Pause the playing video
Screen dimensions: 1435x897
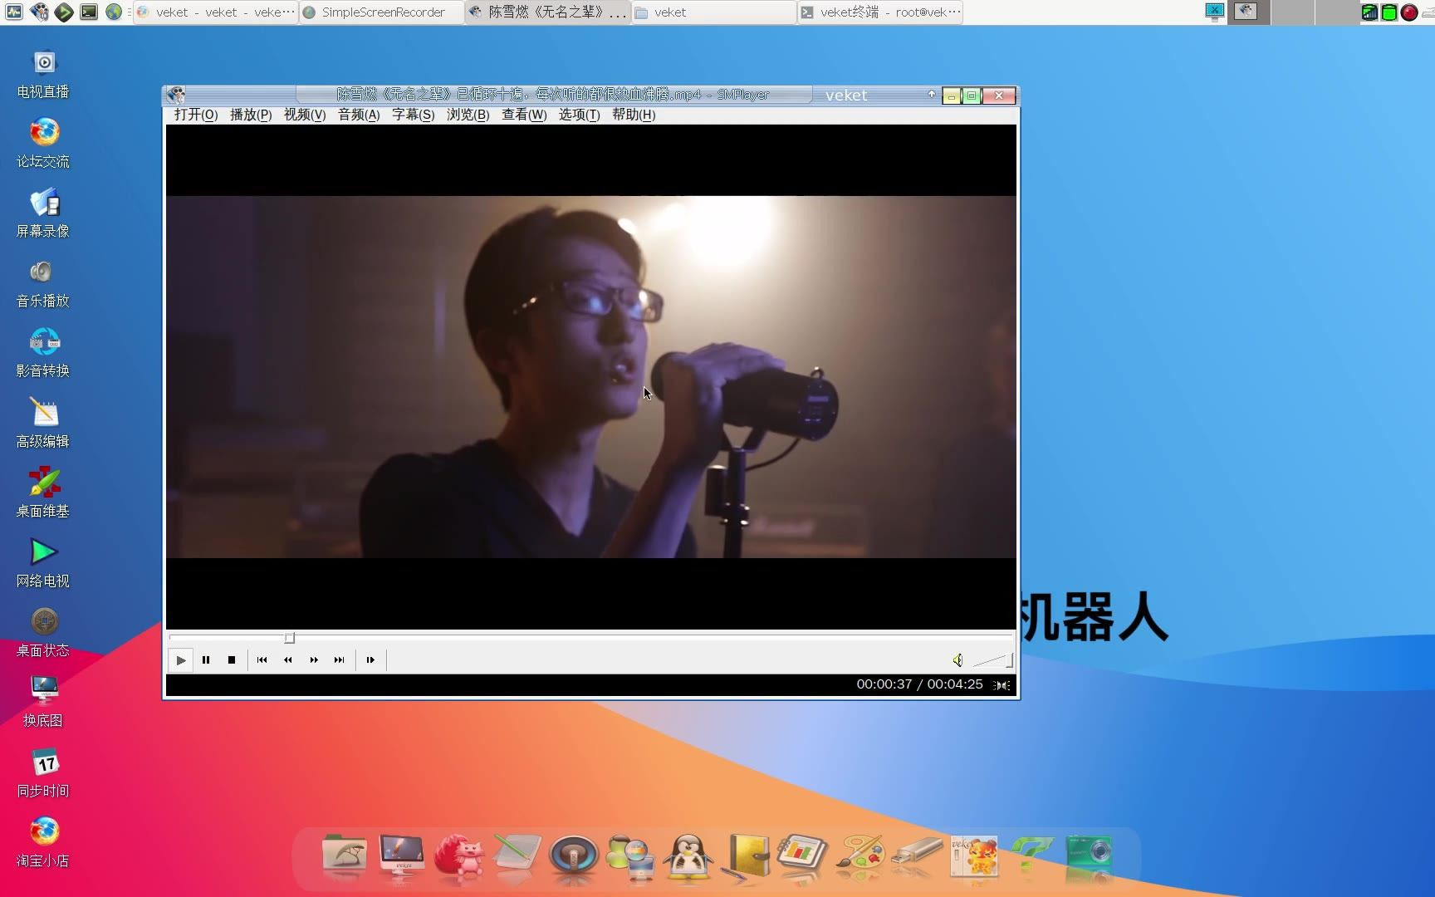(206, 659)
